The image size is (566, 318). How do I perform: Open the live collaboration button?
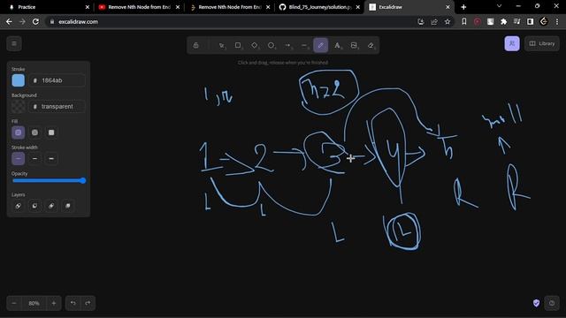pos(512,43)
